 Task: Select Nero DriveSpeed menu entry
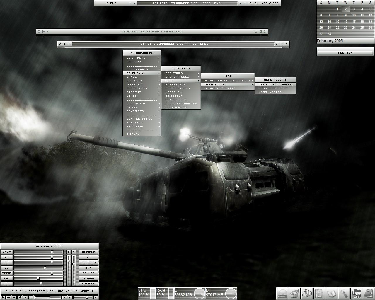click(x=275, y=88)
